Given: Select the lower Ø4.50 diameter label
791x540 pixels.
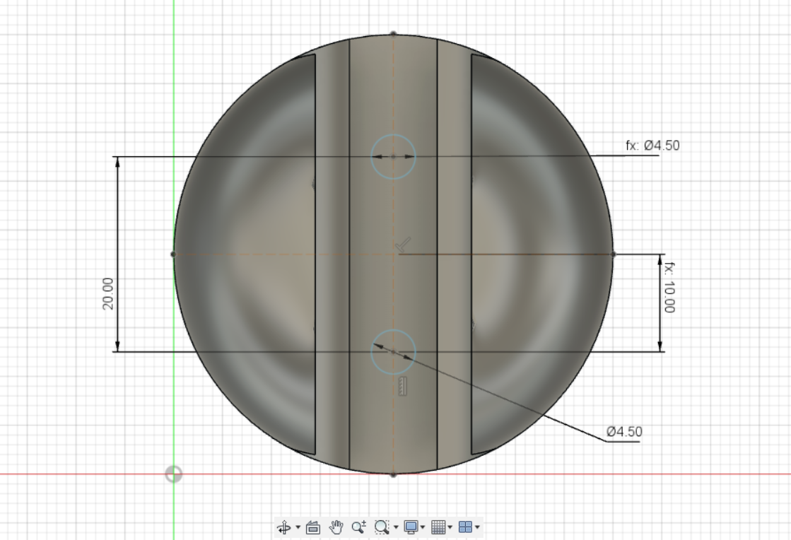Looking at the screenshot, I should click(x=624, y=432).
